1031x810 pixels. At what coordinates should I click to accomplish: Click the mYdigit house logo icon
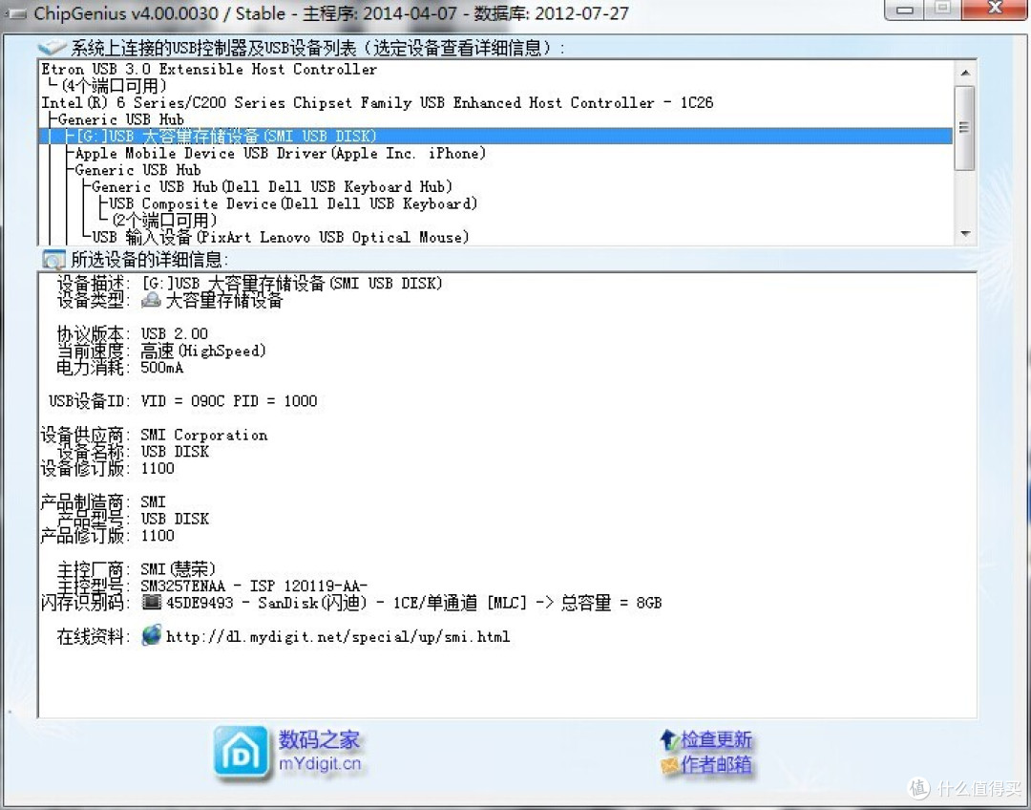click(x=241, y=752)
